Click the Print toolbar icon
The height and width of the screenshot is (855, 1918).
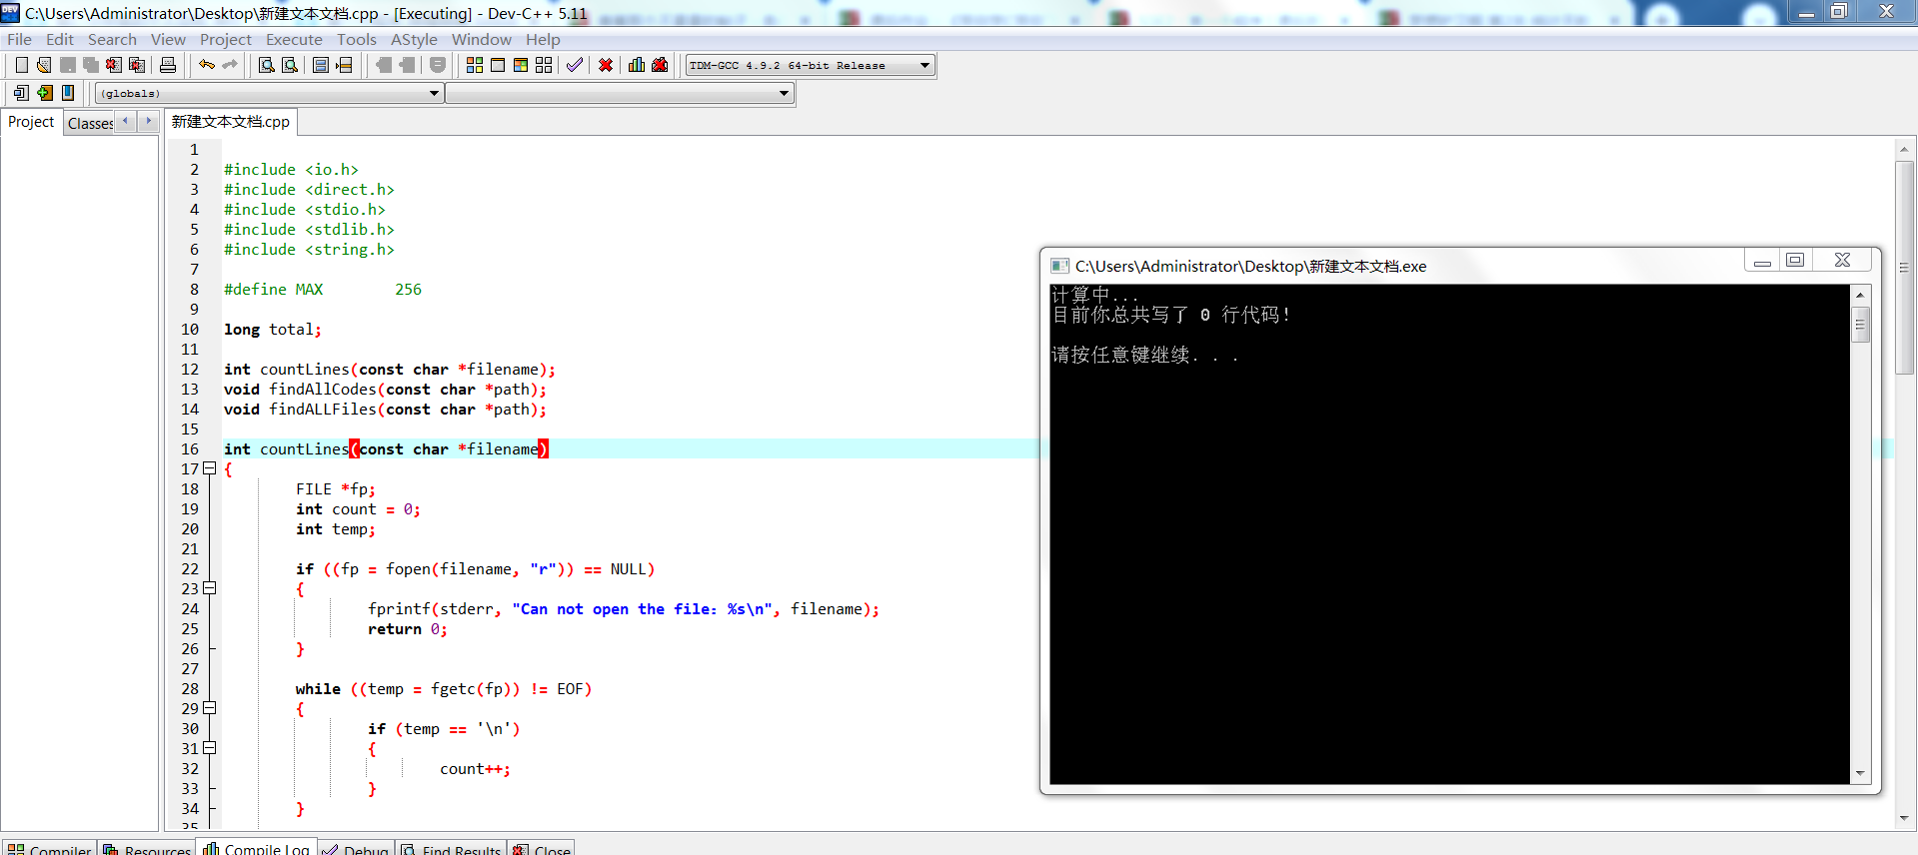click(x=168, y=65)
